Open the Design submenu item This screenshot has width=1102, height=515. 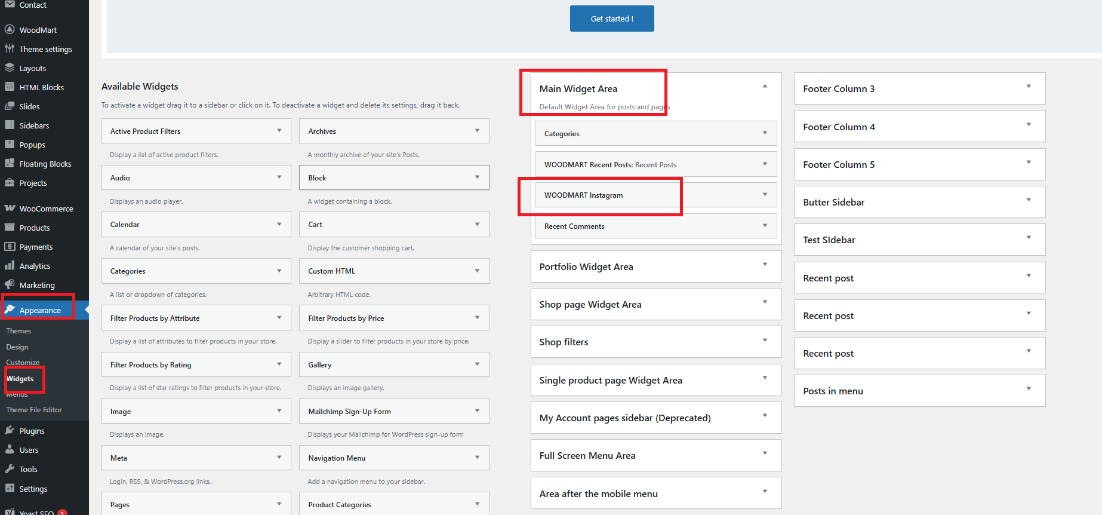(17, 347)
